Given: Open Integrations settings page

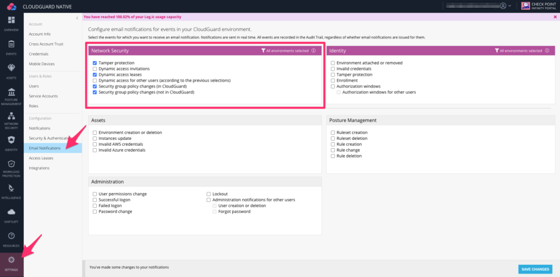Looking at the screenshot, I should pyautogui.click(x=39, y=168).
